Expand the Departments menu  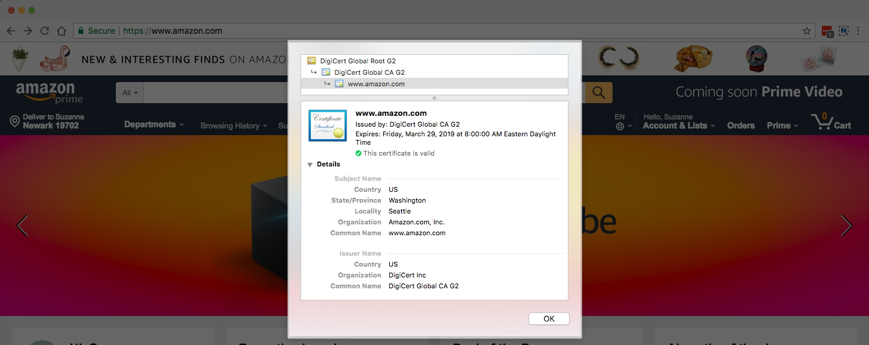pyautogui.click(x=154, y=125)
